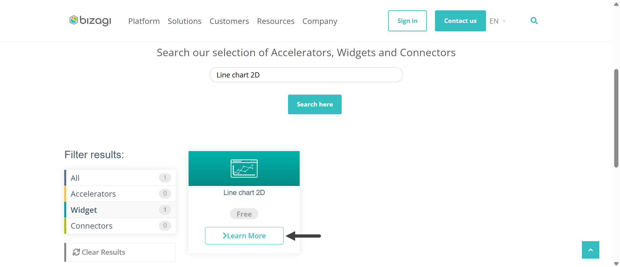Click the Clear Results refresh icon
Screen dimensions: 620x267
pos(76,252)
